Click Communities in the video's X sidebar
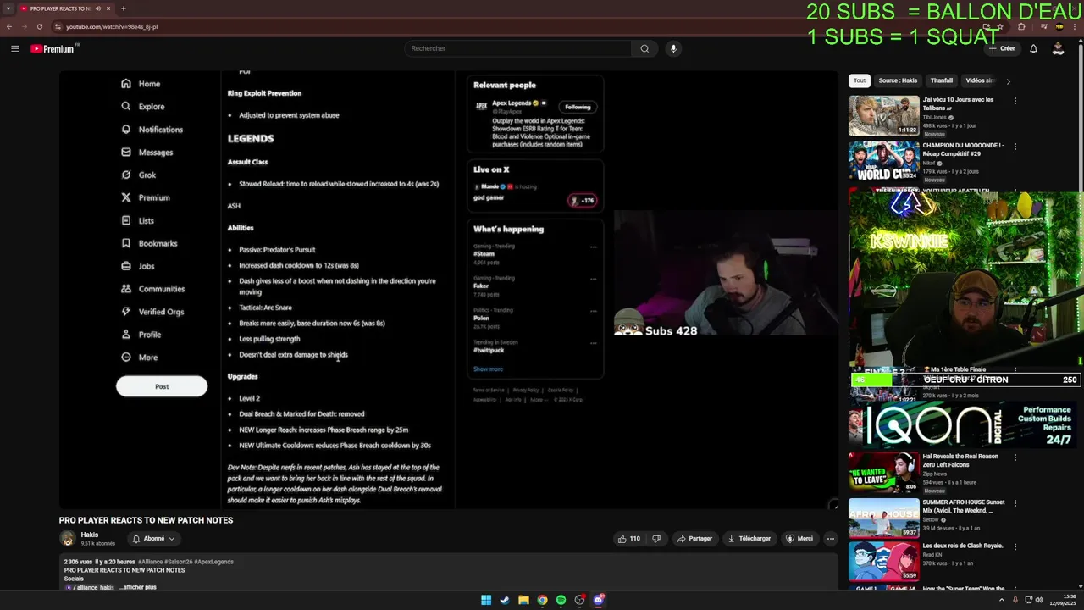 pyautogui.click(x=152, y=289)
